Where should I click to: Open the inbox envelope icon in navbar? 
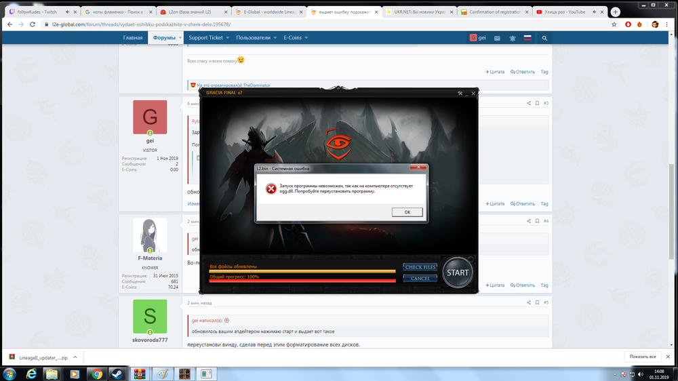pos(497,38)
